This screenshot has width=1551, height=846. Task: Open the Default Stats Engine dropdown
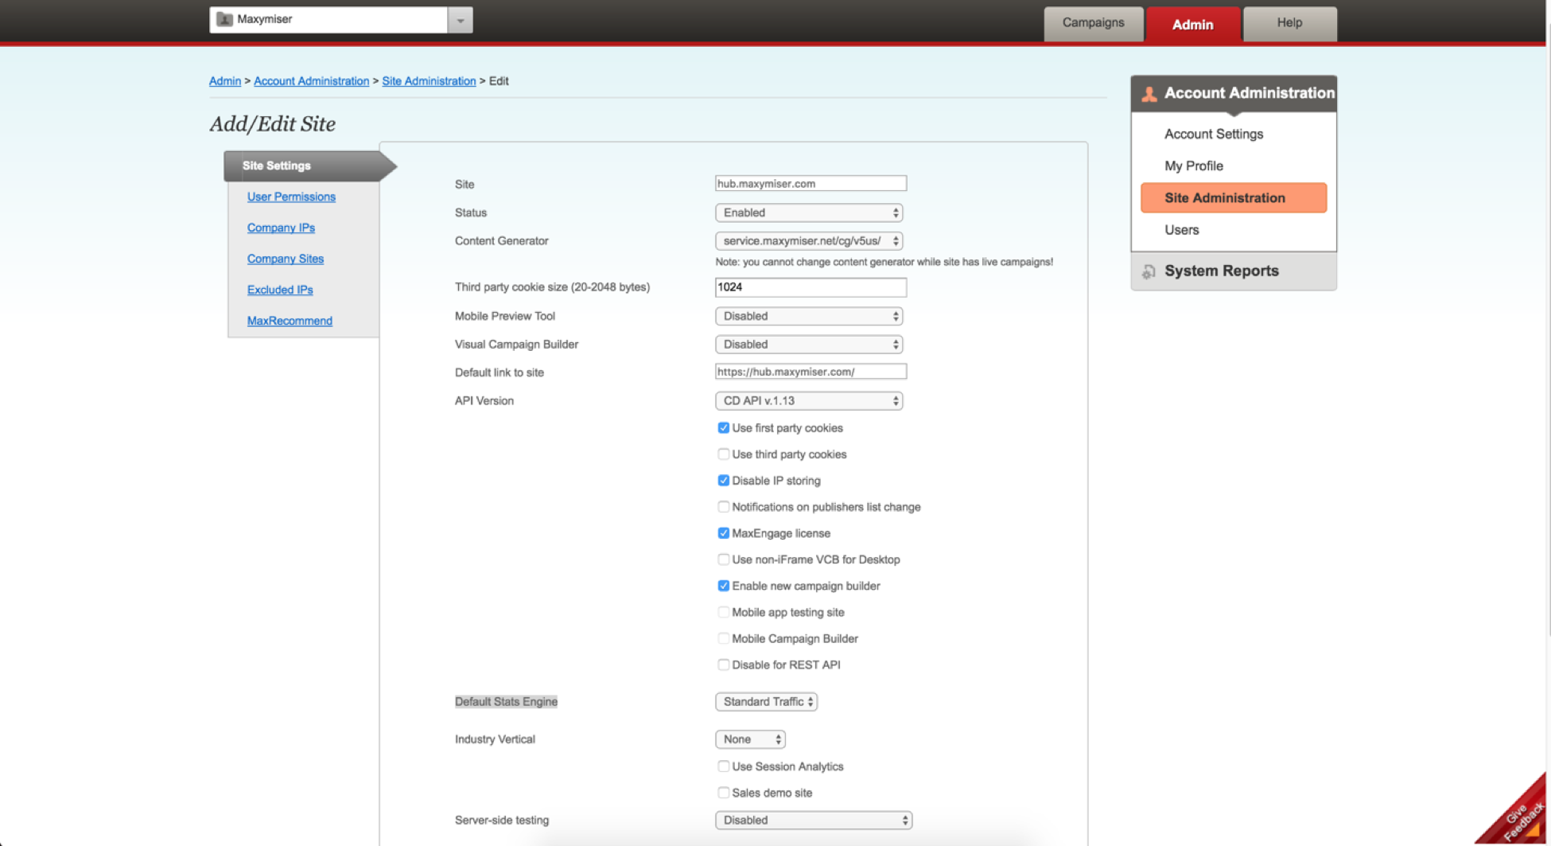point(766,702)
